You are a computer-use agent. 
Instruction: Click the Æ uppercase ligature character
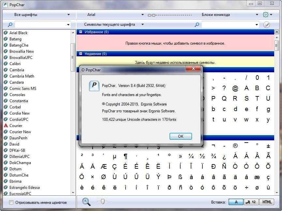pyautogui.click(x=104, y=167)
